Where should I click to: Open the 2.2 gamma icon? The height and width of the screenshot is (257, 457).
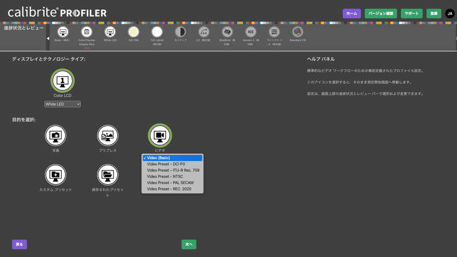[x=204, y=32]
